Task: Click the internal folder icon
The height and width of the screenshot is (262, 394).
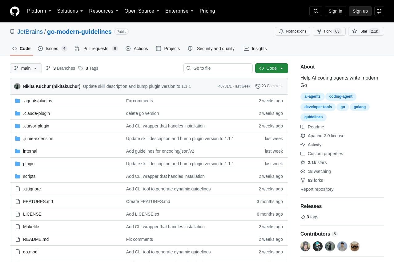Action: tap(18, 151)
